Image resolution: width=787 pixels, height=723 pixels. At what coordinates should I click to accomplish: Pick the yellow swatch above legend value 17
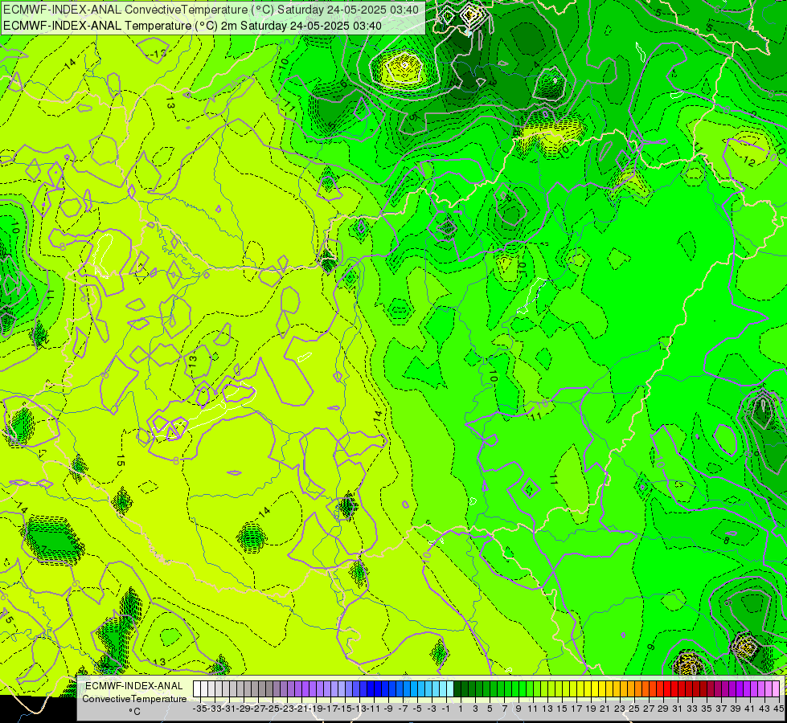pos(572,689)
